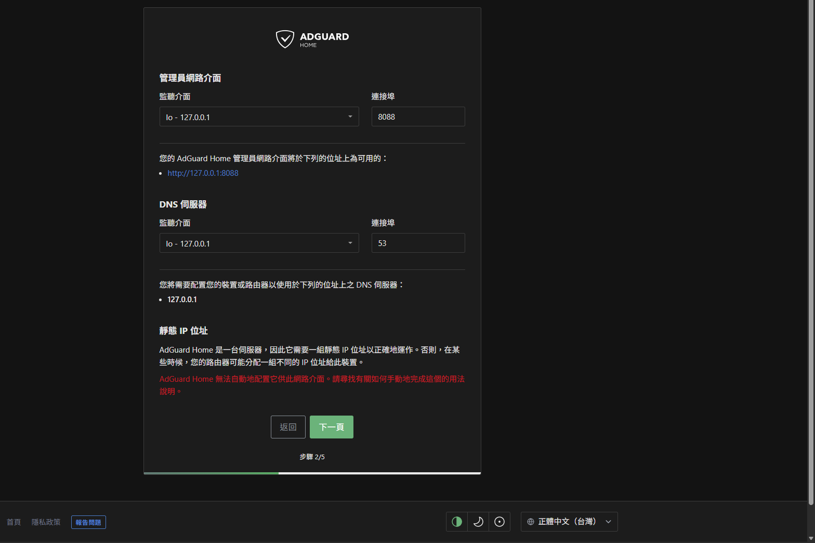Switch to dark theme moon icon
This screenshot has height=543, width=815.
[x=478, y=522]
